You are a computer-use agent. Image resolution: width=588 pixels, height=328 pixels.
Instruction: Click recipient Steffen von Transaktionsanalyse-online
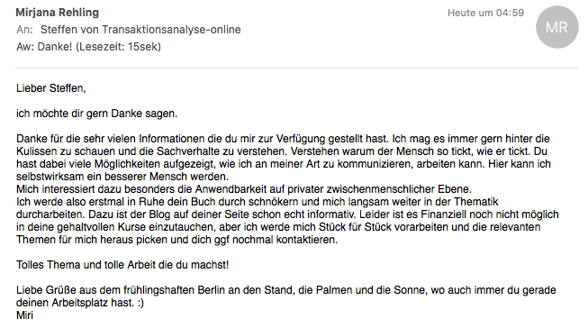pos(140,30)
